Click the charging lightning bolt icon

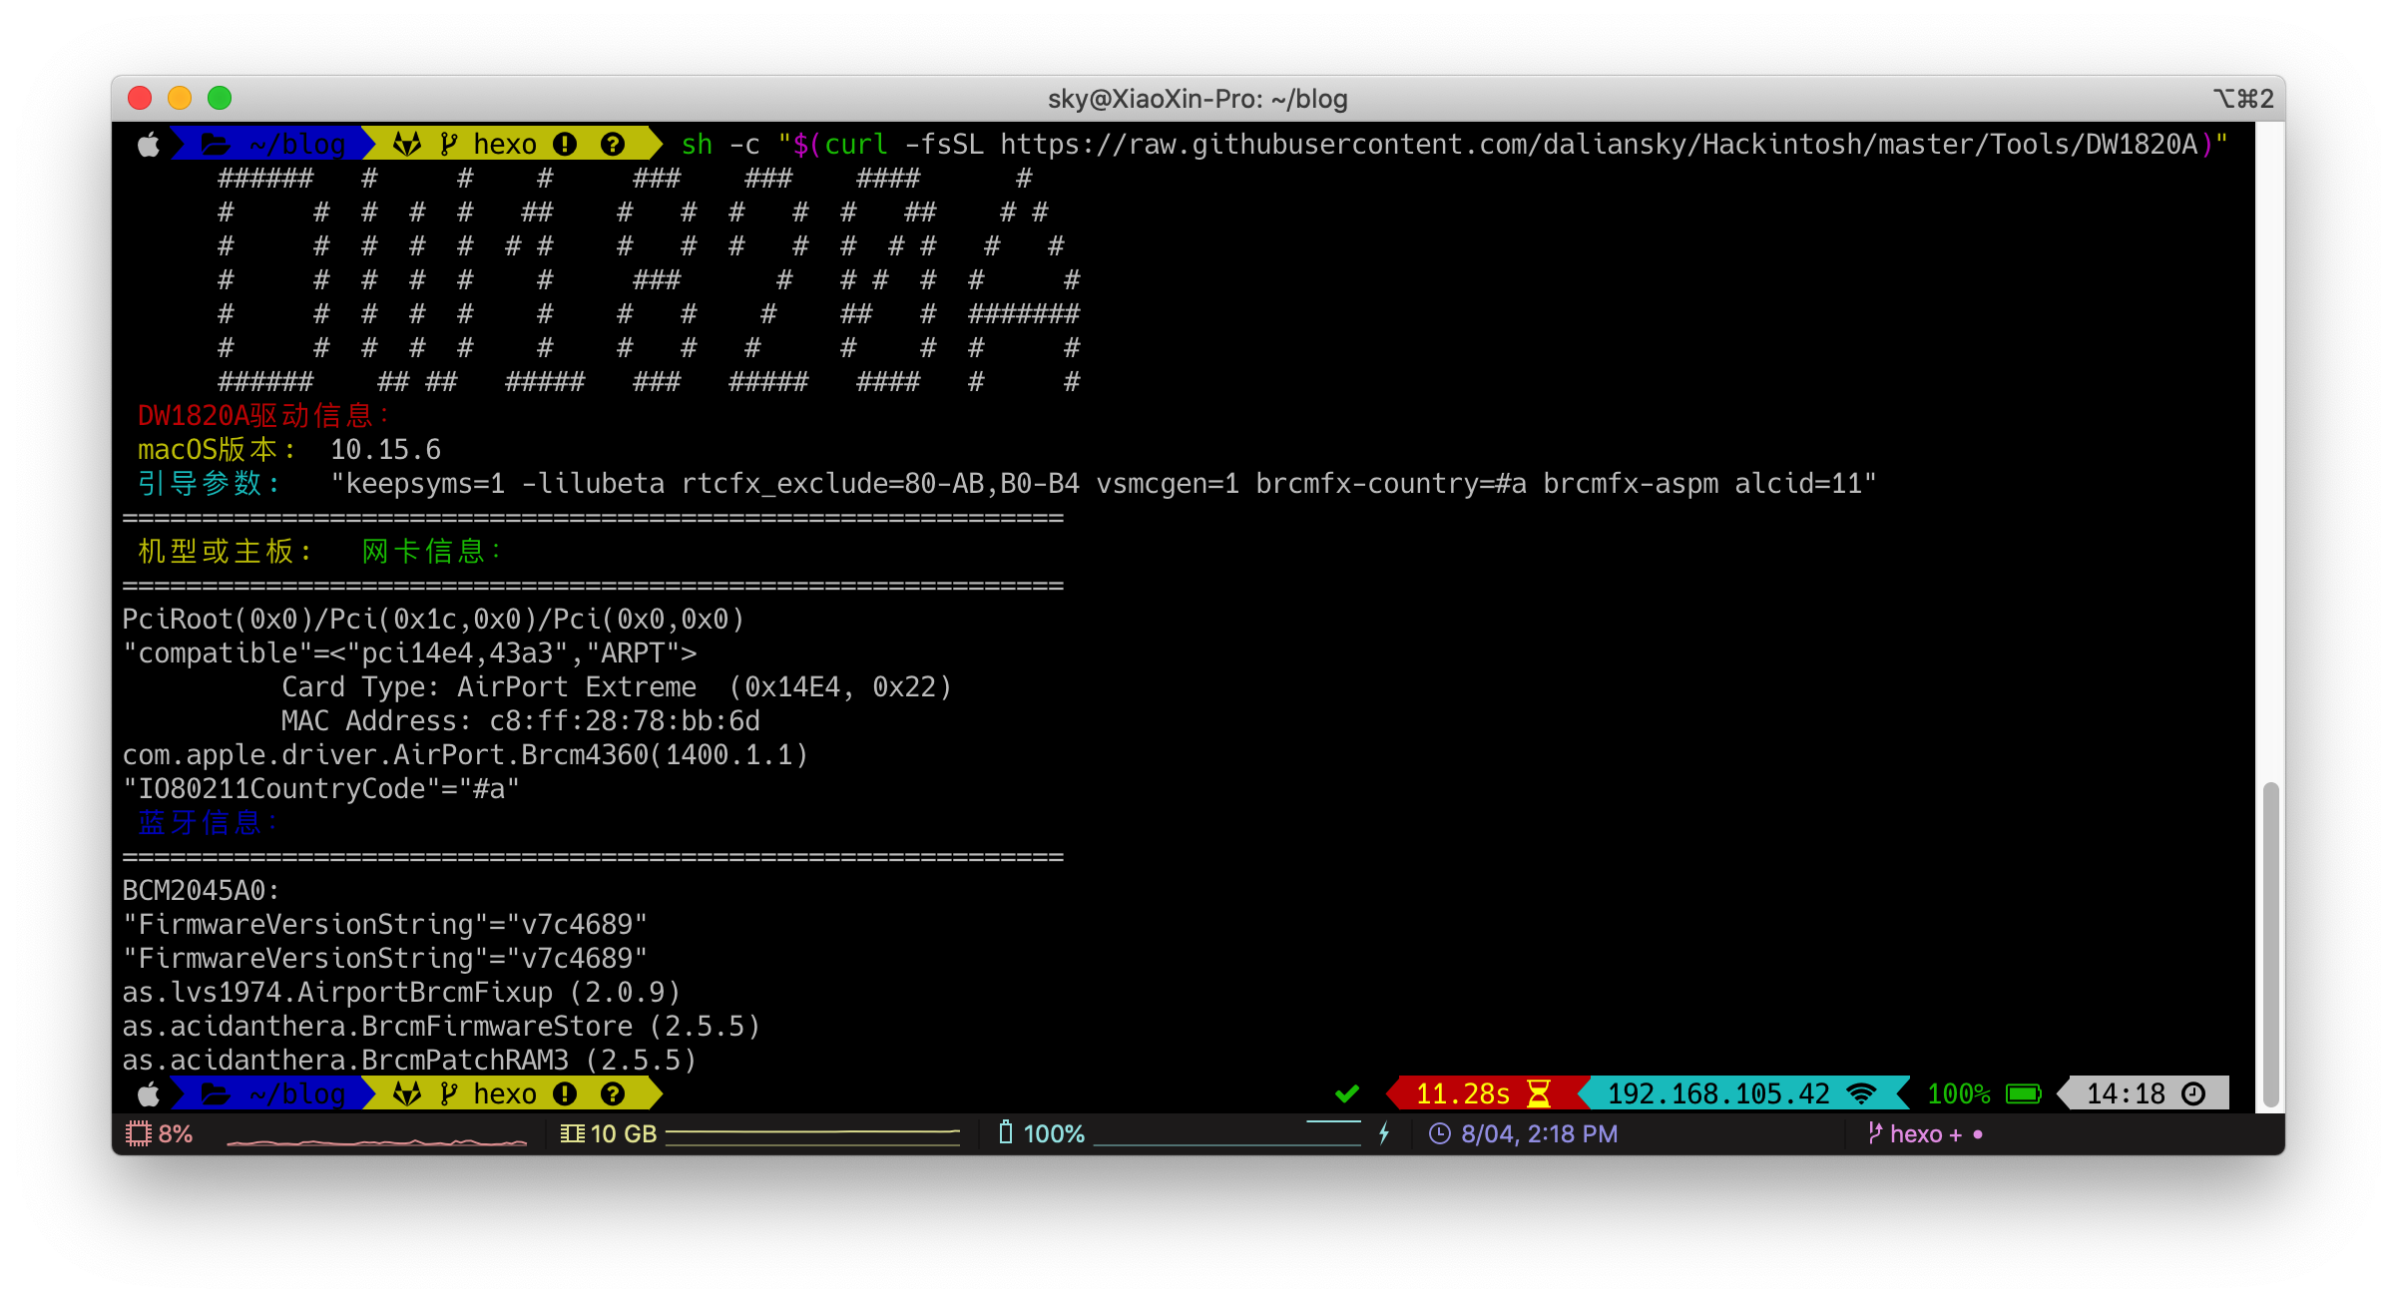tap(1384, 1133)
